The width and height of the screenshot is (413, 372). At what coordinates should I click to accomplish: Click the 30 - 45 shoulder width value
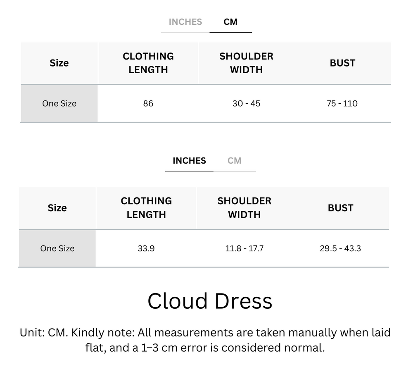point(246,103)
